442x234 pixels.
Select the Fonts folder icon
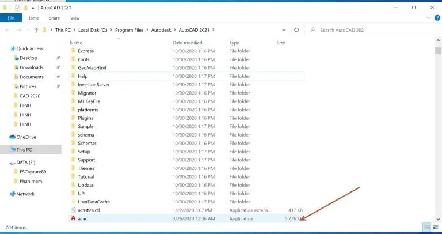[73, 59]
